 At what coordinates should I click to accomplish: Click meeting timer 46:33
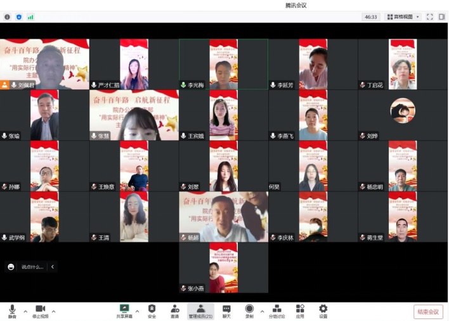pyautogui.click(x=370, y=17)
